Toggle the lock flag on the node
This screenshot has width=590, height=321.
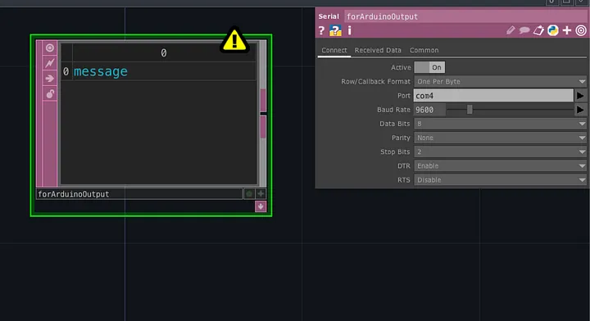pyautogui.click(x=50, y=93)
